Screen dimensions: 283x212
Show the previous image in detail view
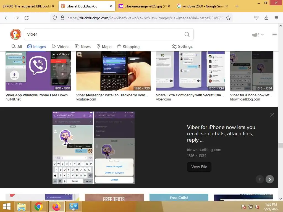tap(260, 179)
